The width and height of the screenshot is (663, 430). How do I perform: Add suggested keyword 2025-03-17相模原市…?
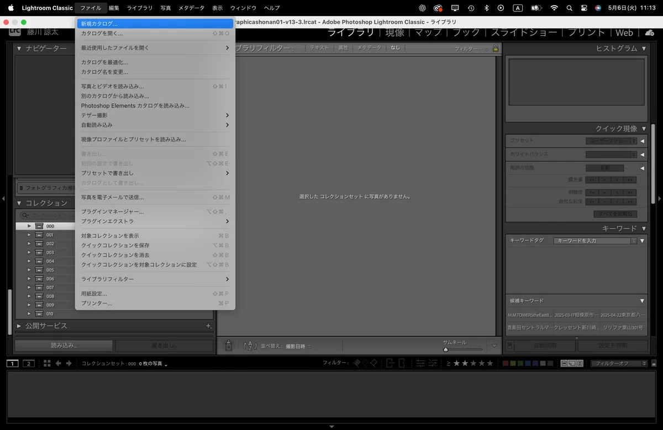(x=576, y=315)
